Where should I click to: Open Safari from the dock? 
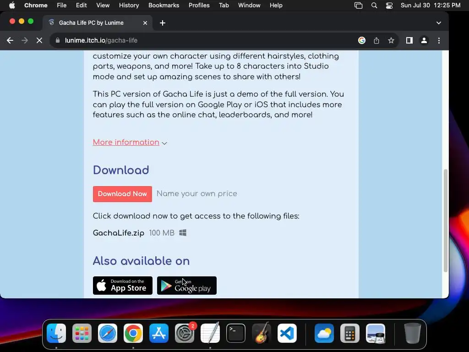tap(108, 333)
